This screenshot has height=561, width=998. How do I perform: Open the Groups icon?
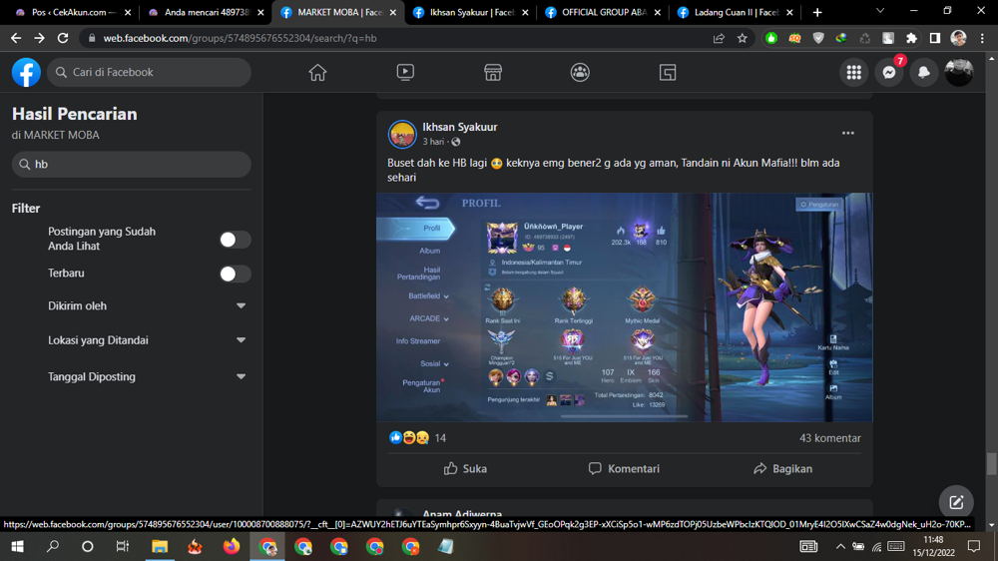point(580,73)
